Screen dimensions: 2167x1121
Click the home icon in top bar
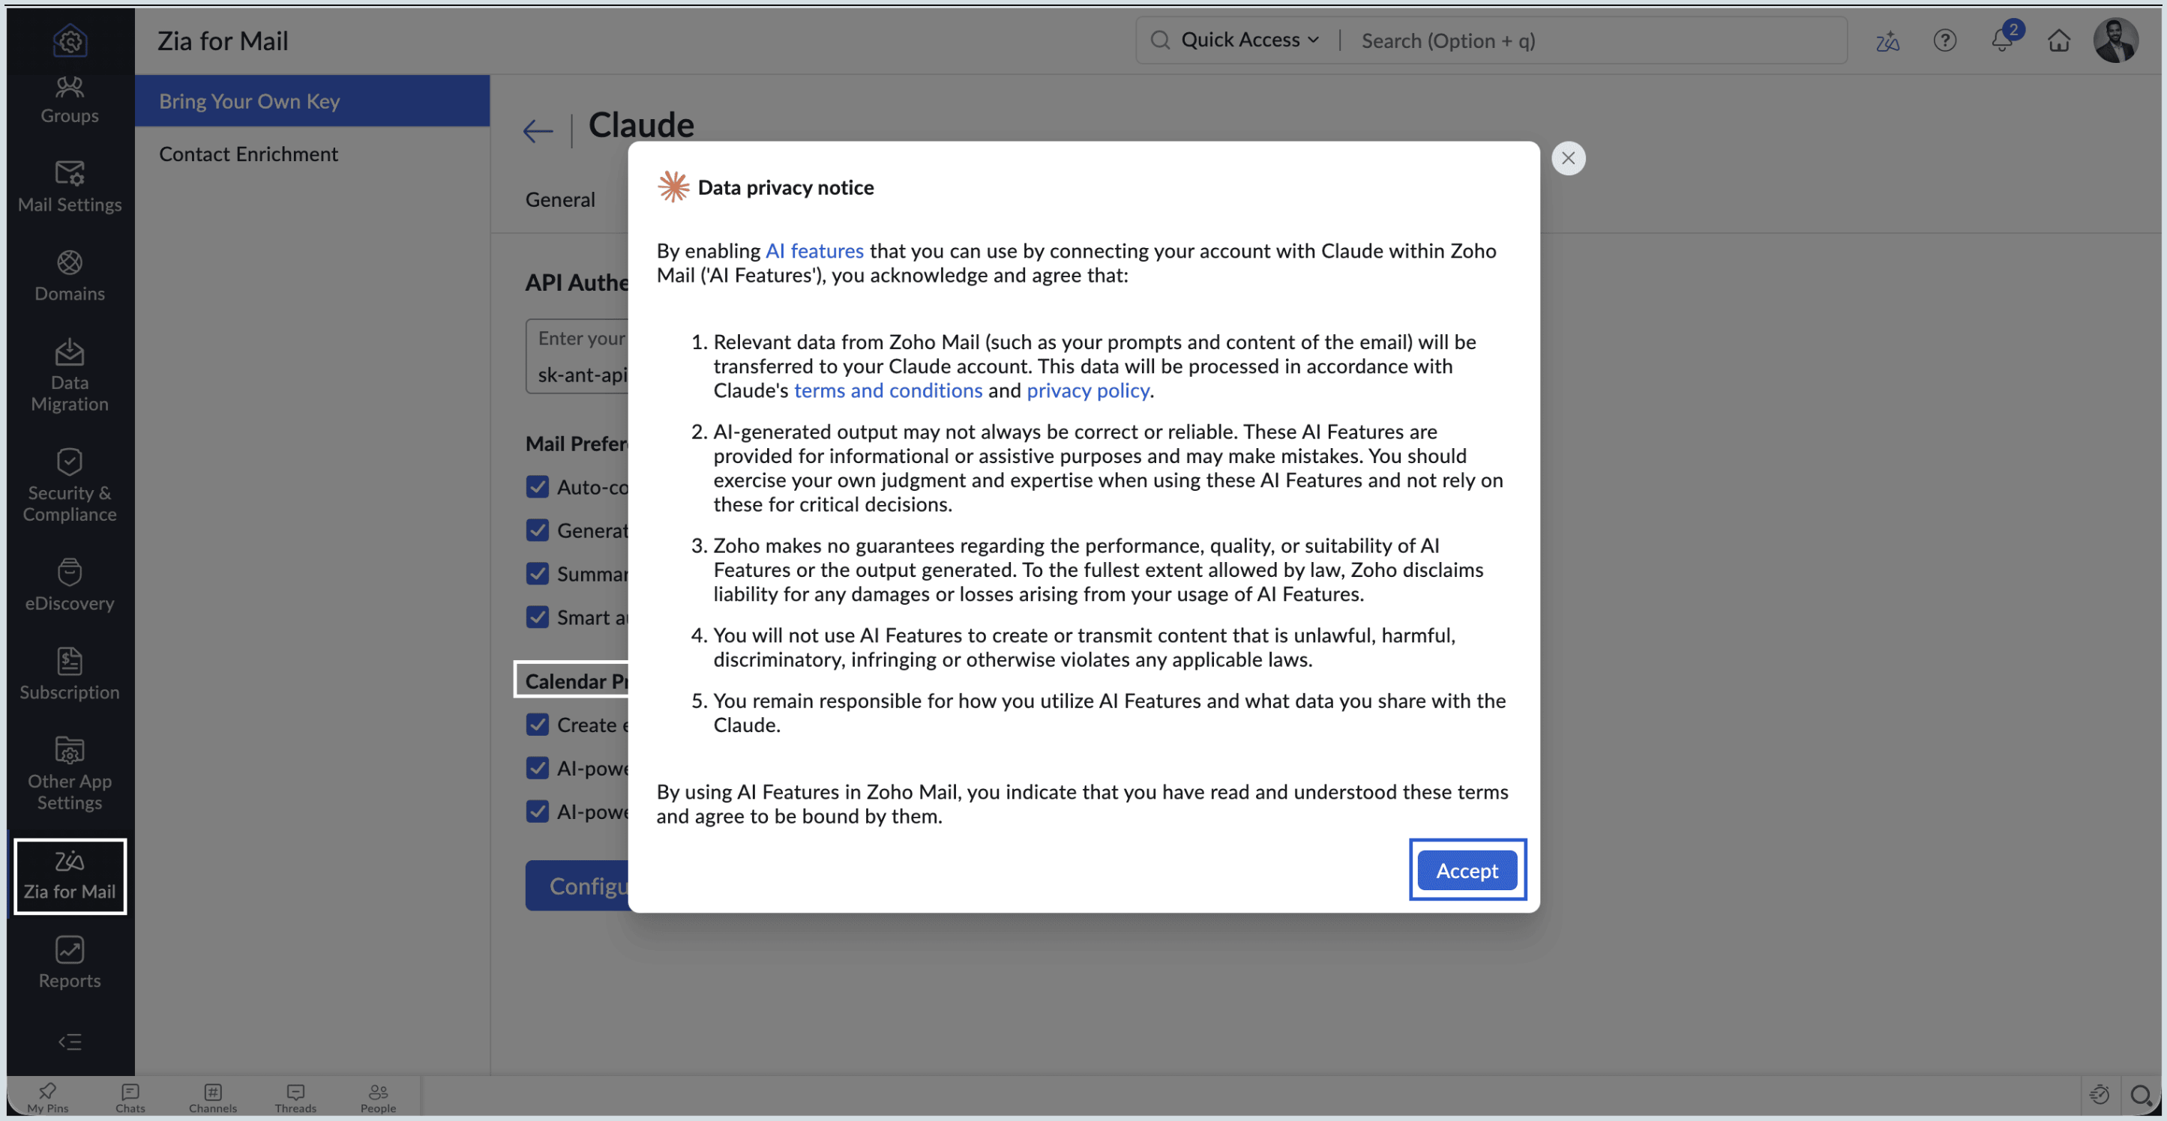[x=2058, y=40]
